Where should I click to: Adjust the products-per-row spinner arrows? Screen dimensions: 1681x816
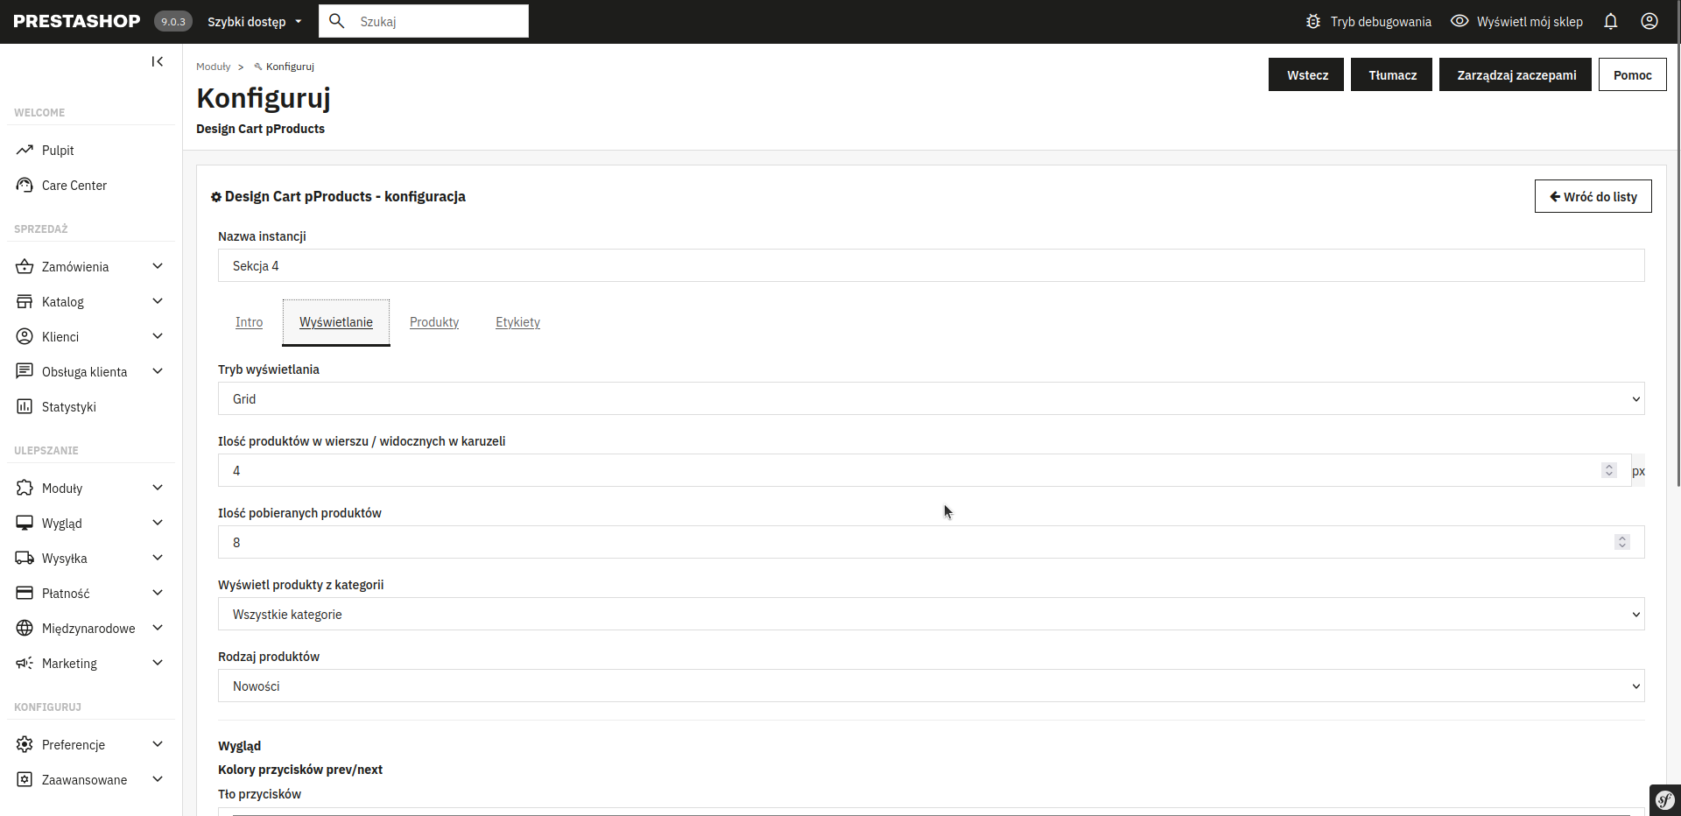(x=1609, y=470)
